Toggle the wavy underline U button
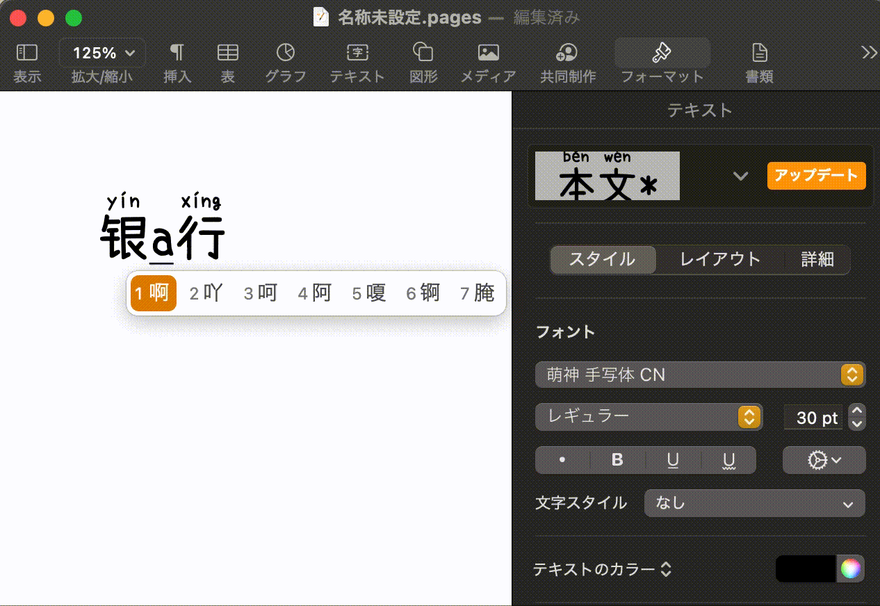Viewport: 880px width, 606px height. click(x=728, y=460)
